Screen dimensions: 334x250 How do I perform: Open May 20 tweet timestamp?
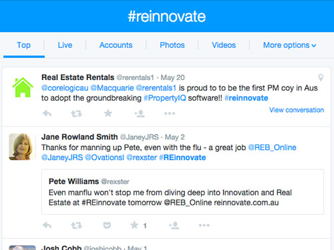pos(172,77)
